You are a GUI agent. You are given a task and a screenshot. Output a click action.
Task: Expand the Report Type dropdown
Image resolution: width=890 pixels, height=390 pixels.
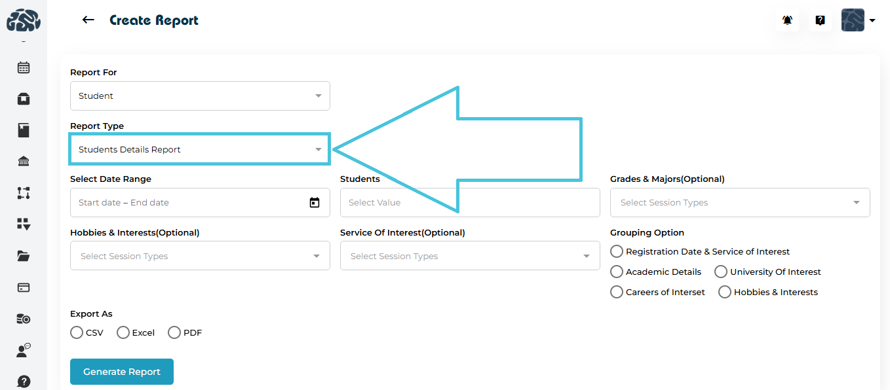(200, 150)
